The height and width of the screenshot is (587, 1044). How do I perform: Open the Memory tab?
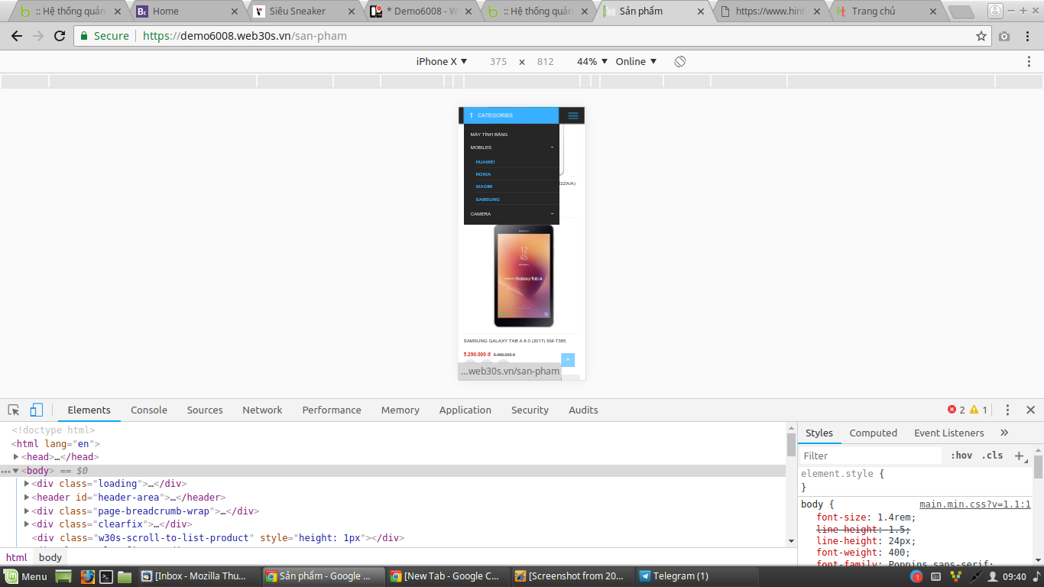400,410
